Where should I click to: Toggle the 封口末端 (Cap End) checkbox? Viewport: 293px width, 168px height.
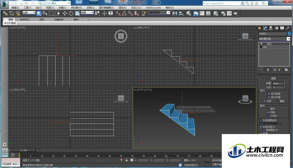[x=269, y=97]
